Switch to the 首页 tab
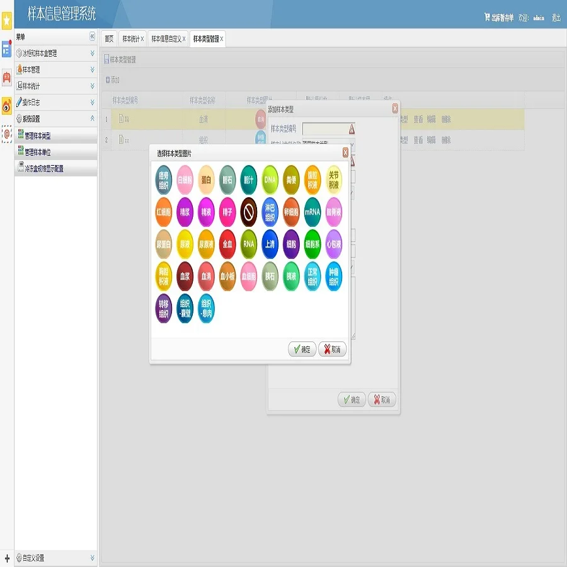The height and width of the screenshot is (567, 567). [x=109, y=38]
